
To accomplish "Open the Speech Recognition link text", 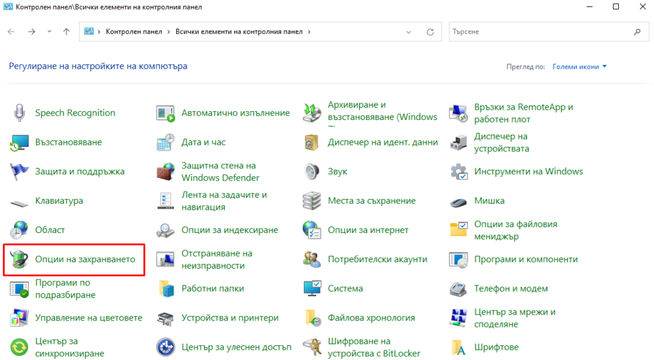I will tap(75, 113).
